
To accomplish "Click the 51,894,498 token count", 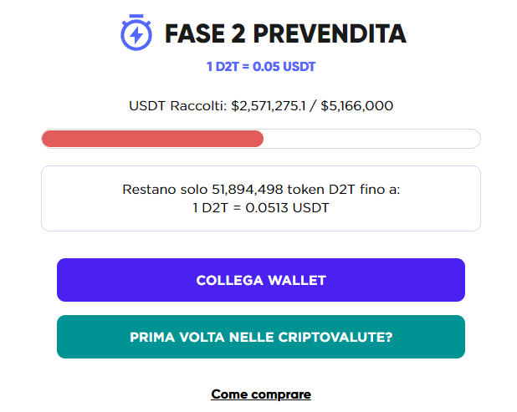I will (248, 190).
